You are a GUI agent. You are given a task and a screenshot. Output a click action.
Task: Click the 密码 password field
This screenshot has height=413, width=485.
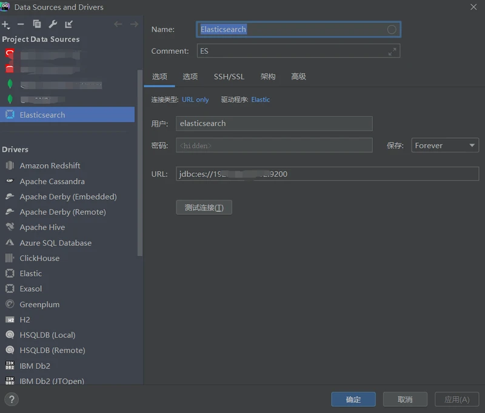274,145
